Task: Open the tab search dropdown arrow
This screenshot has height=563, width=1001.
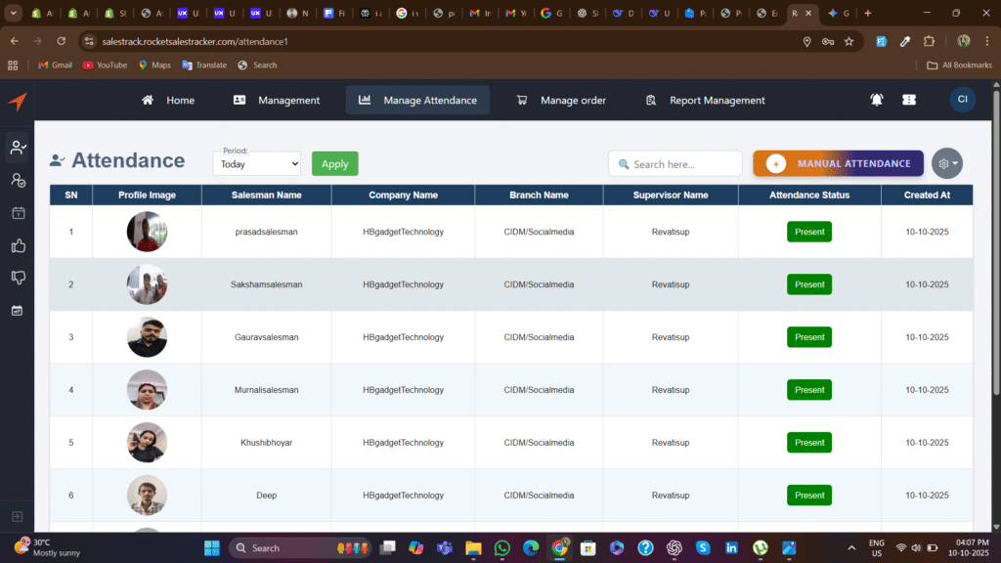Action: (13, 13)
